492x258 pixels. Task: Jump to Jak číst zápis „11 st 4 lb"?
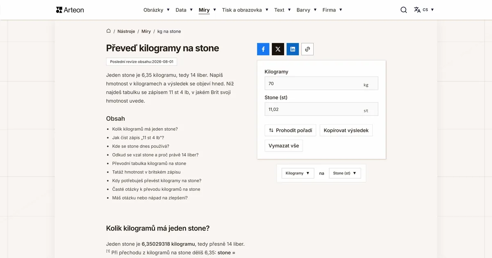point(138,138)
